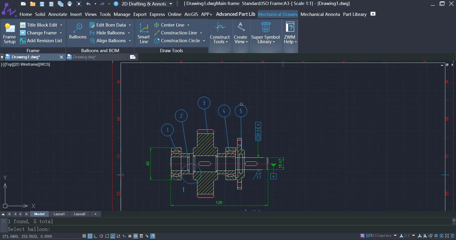Click the full screen clean icon in status bar
Image resolution: width=456 pixels, height=240 pixels.
click(x=447, y=235)
